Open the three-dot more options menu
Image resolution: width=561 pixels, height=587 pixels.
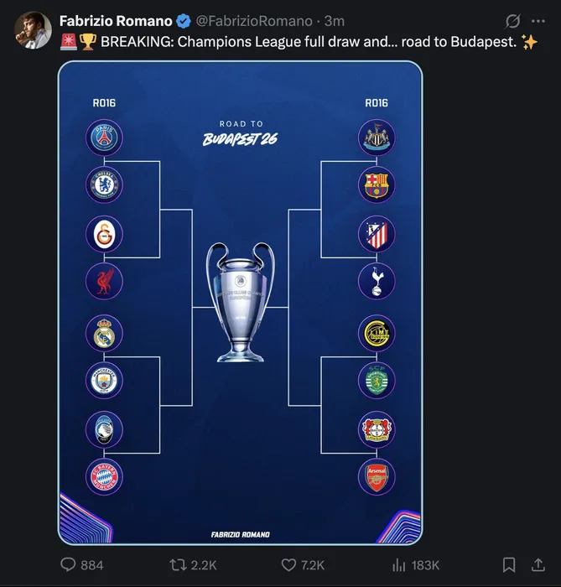pyautogui.click(x=538, y=21)
